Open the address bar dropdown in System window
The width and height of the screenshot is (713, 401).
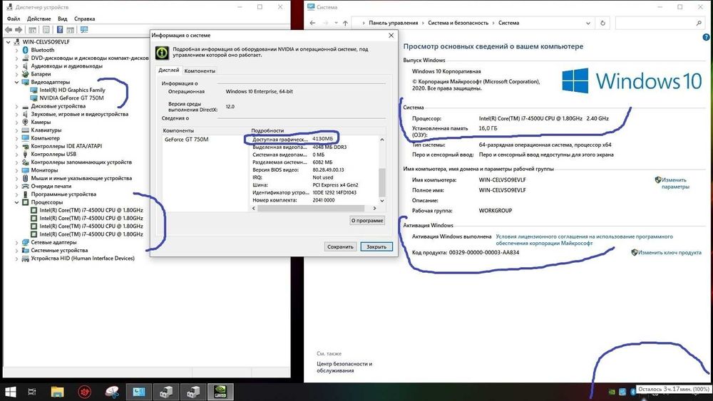(x=588, y=23)
